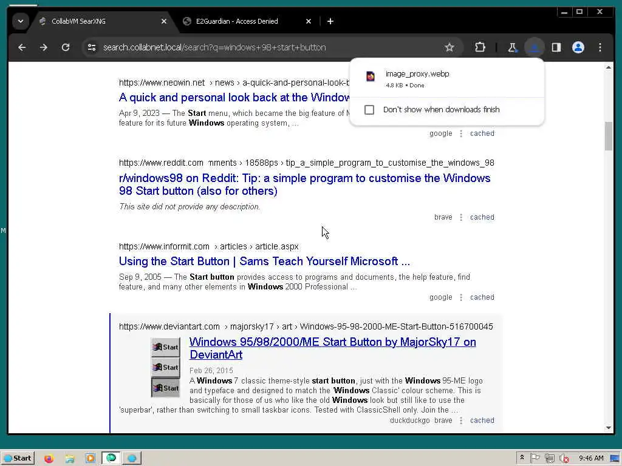Check Don't show when downloads finish

point(369,110)
